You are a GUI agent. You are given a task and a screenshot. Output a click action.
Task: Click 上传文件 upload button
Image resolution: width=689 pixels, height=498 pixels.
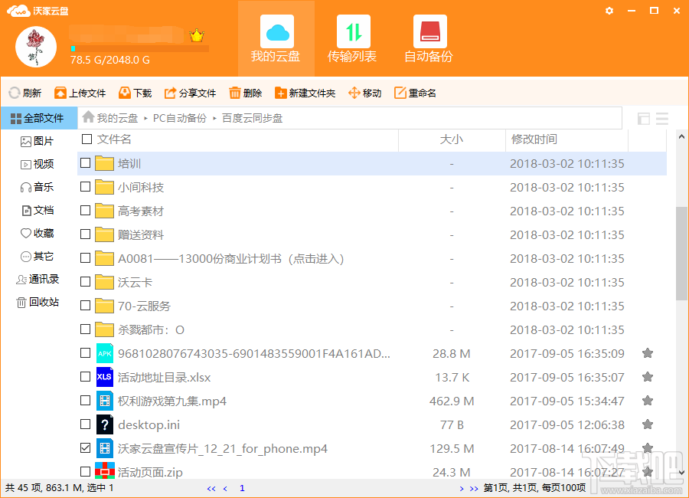[x=80, y=93]
